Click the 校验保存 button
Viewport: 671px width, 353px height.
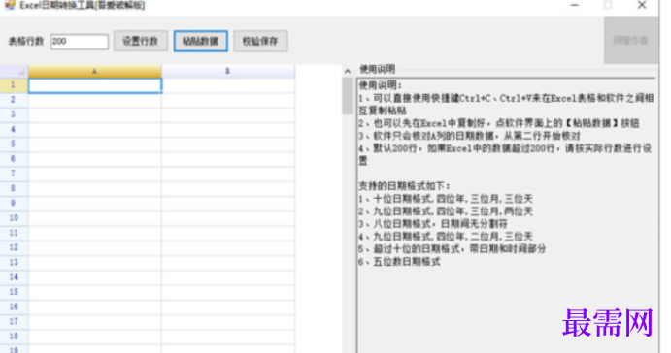(260, 41)
